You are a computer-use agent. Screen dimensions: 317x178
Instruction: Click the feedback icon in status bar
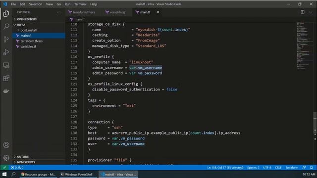304,168
